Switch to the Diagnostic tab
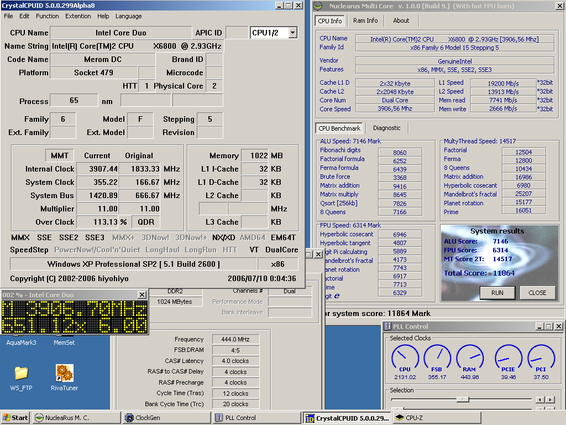The width and height of the screenshot is (566, 425). tap(386, 128)
